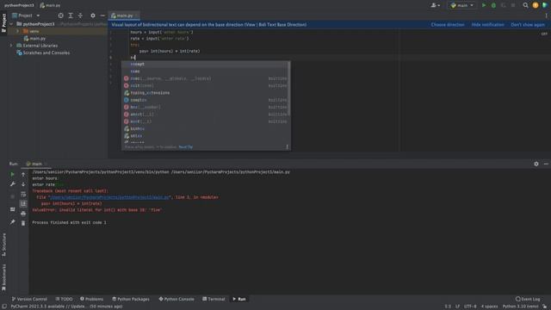Open Project panel gear options
The image size is (551, 310).
93,15
